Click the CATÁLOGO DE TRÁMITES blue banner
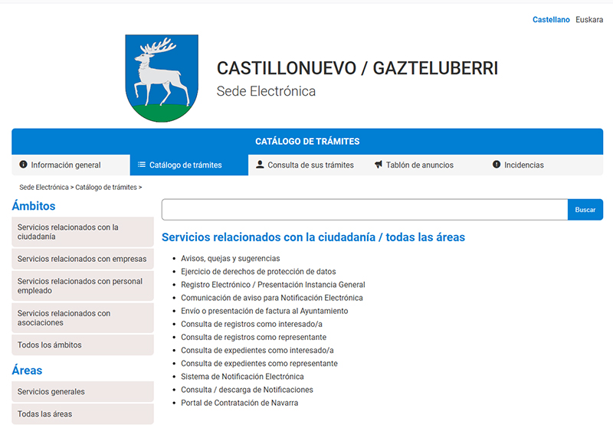 click(x=307, y=142)
